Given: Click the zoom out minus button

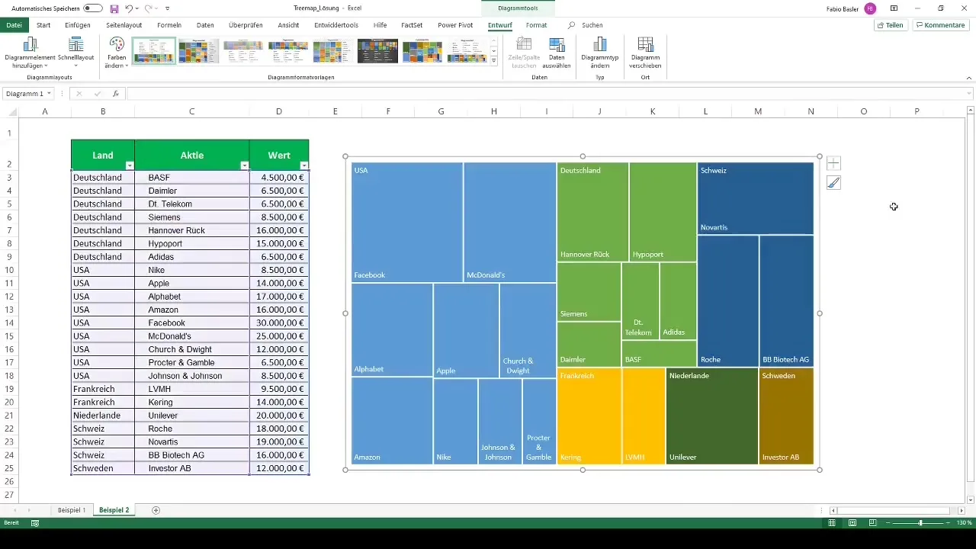Looking at the screenshot, I should 889,523.
